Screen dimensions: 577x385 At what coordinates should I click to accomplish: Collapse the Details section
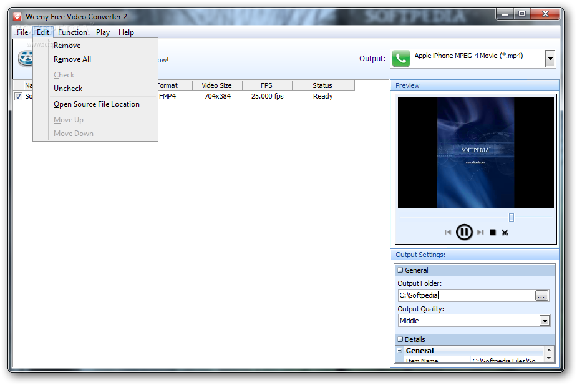pos(400,339)
